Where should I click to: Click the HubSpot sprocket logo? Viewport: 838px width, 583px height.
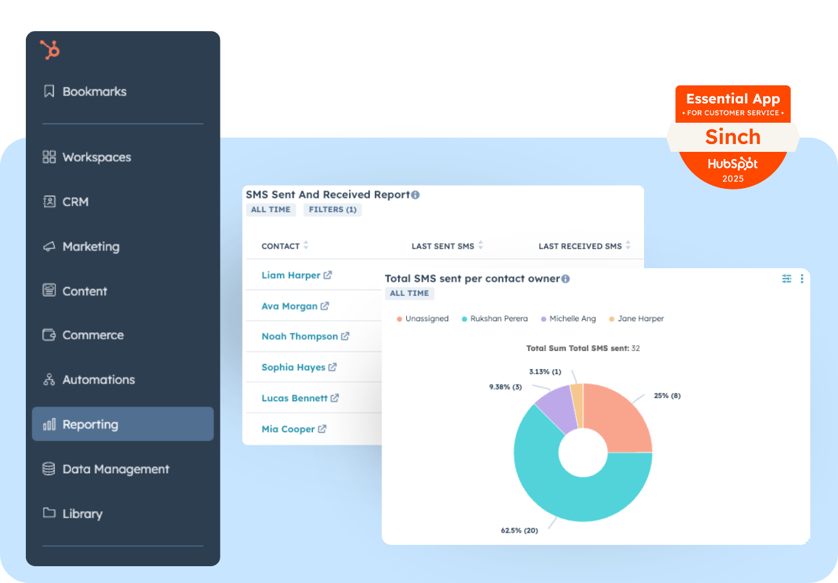tap(50, 50)
